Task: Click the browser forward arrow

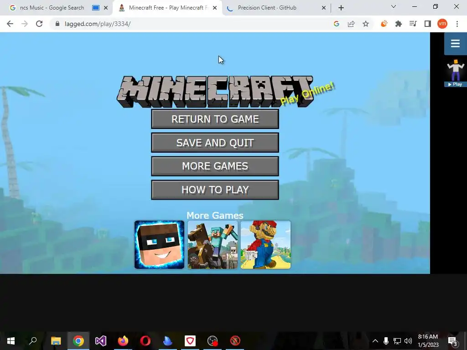Action: 25,24
